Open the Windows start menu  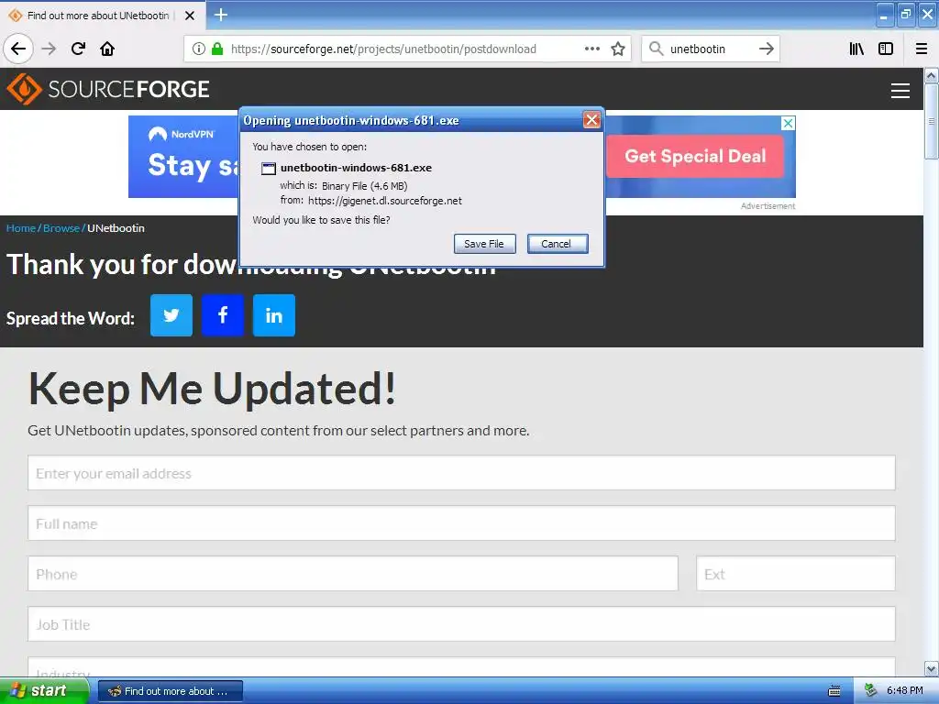tap(44, 691)
